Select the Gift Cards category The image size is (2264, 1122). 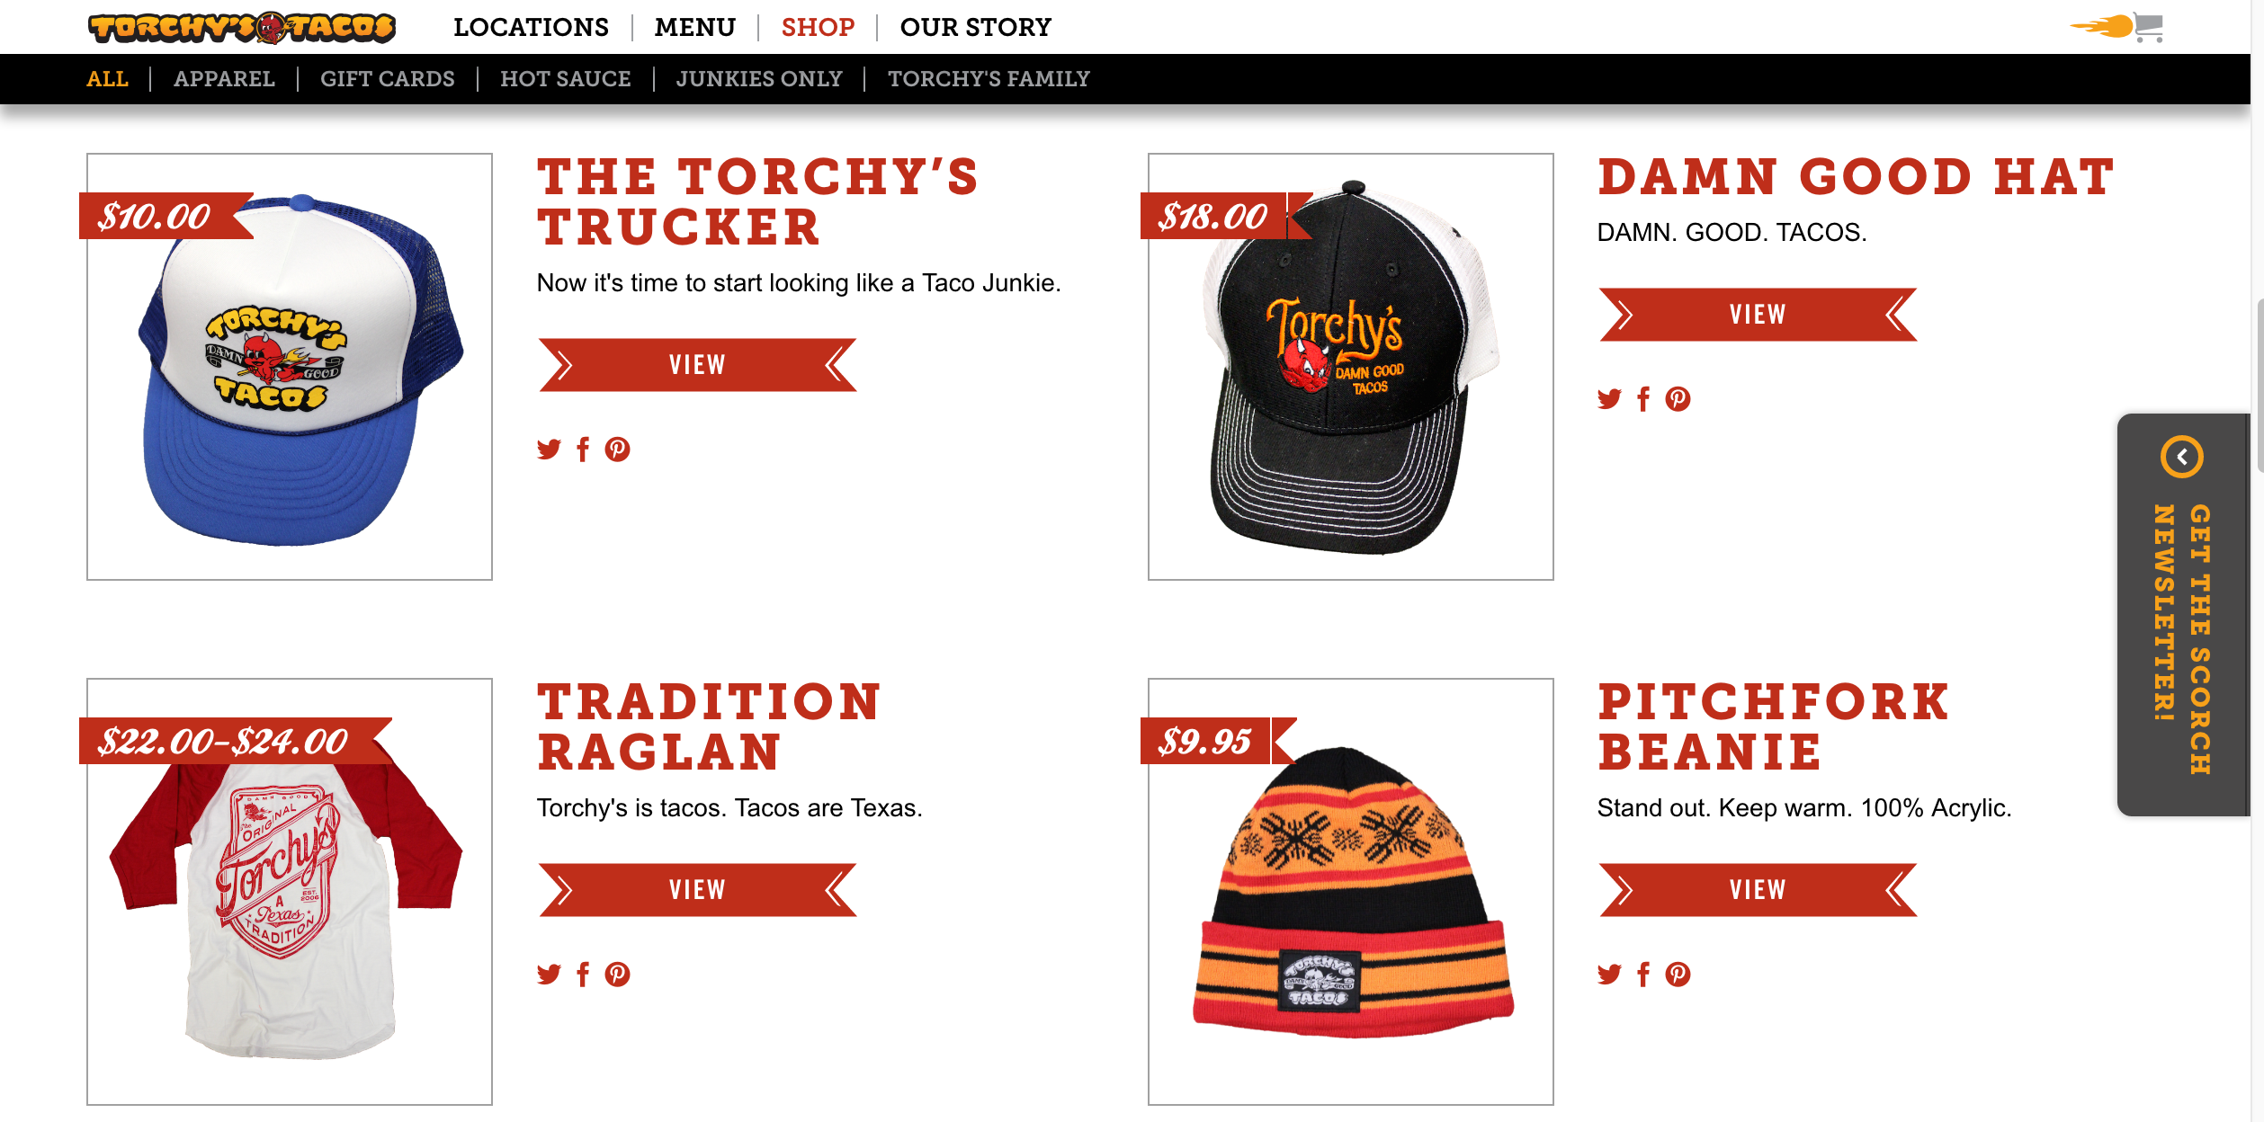[387, 79]
